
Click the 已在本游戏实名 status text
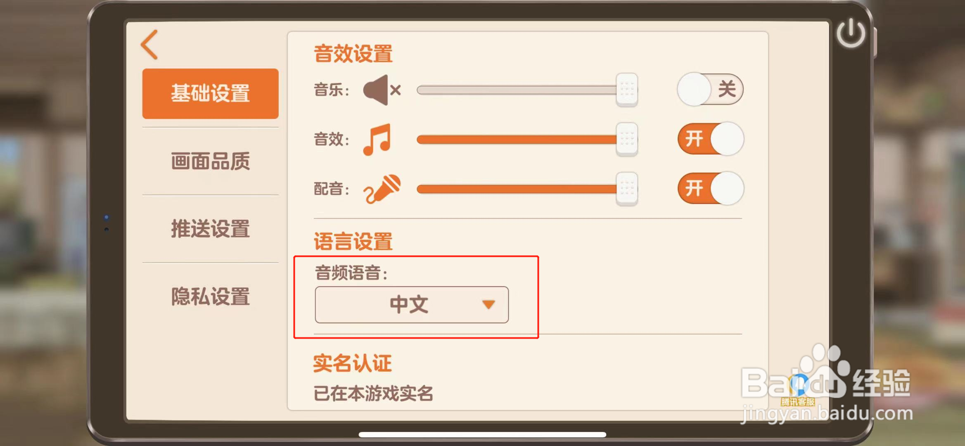373,393
